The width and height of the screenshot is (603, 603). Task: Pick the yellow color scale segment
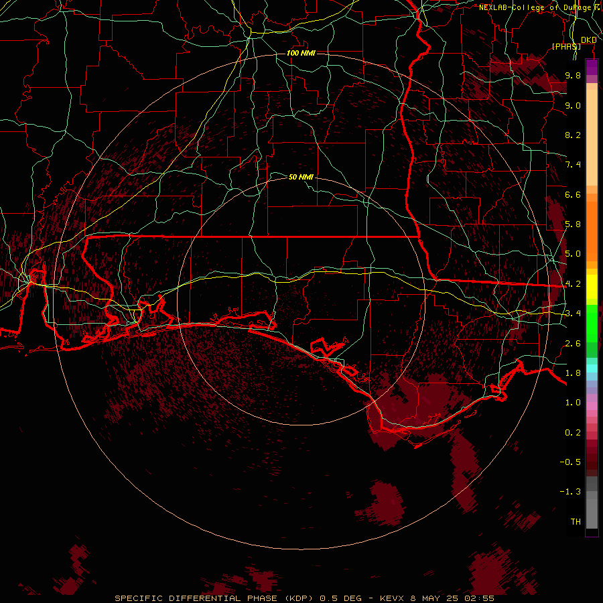(592, 287)
